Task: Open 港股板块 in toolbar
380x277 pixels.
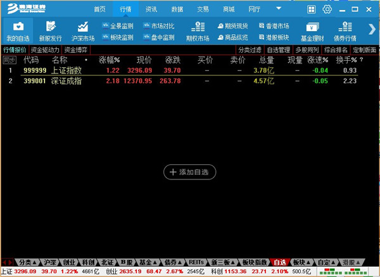Action: tap(274, 37)
